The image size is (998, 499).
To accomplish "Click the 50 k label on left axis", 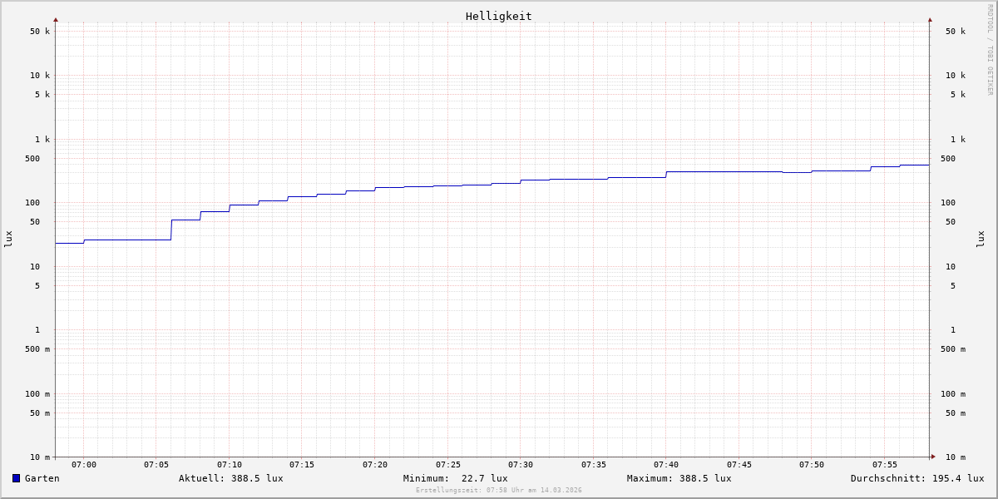I will [x=40, y=32].
